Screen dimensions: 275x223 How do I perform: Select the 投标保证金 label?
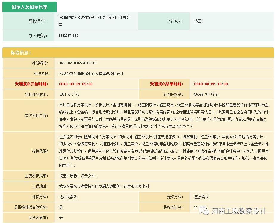tap(173, 207)
